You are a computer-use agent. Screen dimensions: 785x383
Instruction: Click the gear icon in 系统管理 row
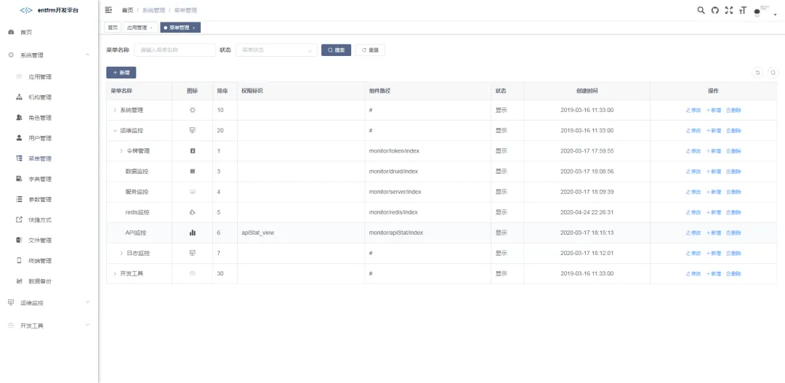click(x=192, y=110)
